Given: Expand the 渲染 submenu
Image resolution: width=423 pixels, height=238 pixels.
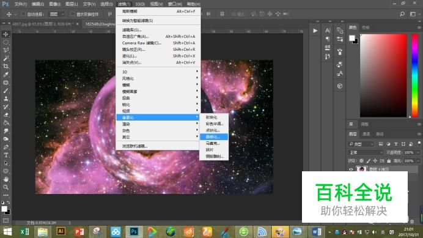Looking at the screenshot, I should tap(158, 124).
